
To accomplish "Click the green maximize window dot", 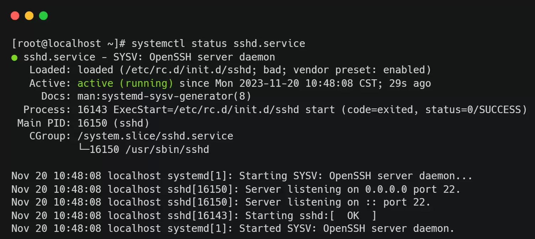I will coord(43,16).
